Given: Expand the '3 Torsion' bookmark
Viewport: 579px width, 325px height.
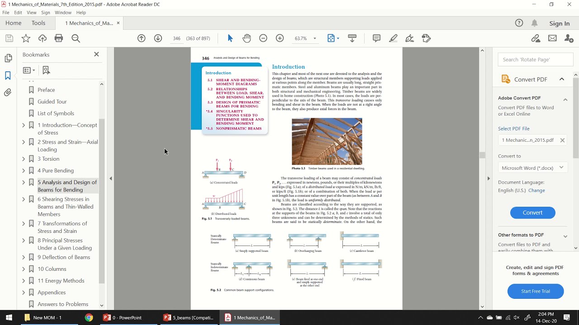Looking at the screenshot, I should coord(24,159).
